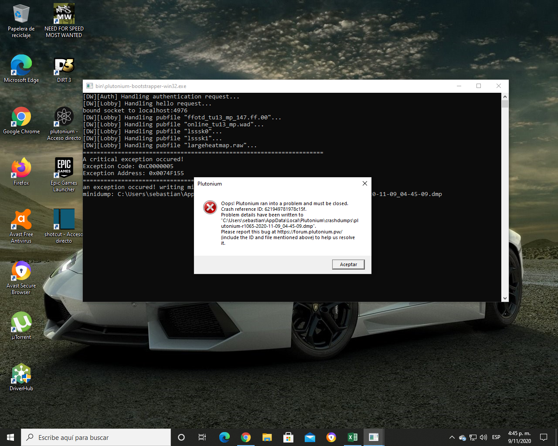This screenshot has height=446, width=558.
Task: Select Avast Free Antivirus desktop icon
Action: pyautogui.click(x=21, y=226)
